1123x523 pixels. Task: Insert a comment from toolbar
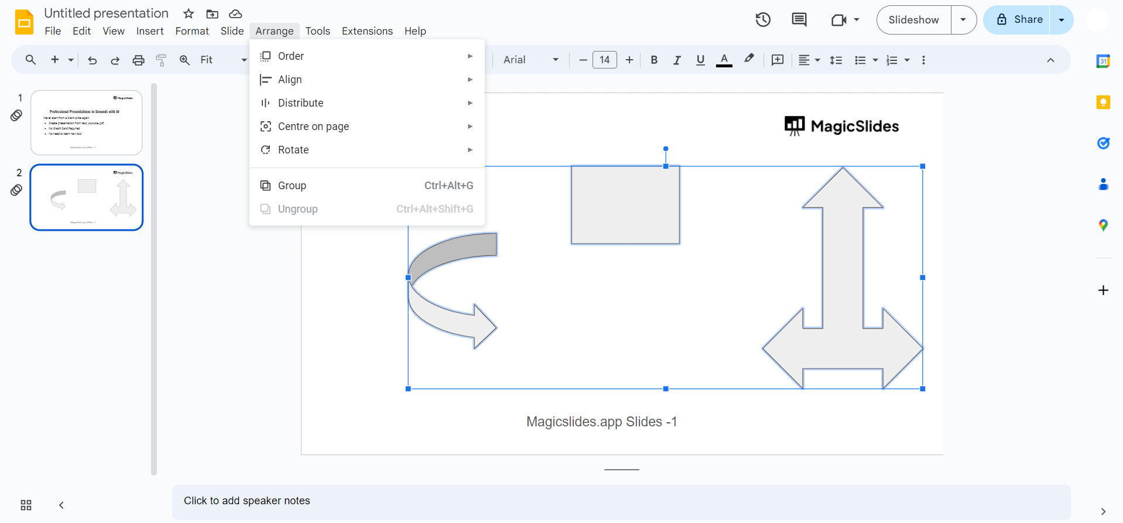pos(778,60)
